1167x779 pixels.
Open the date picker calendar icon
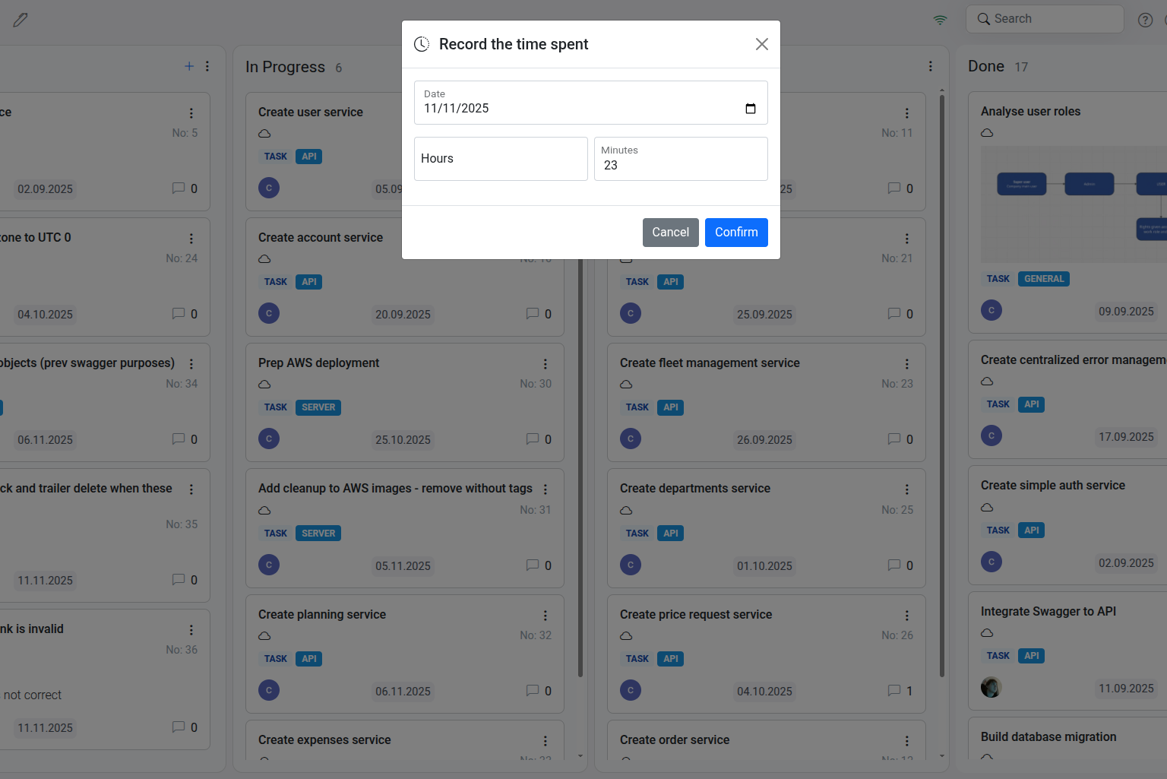point(750,109)
